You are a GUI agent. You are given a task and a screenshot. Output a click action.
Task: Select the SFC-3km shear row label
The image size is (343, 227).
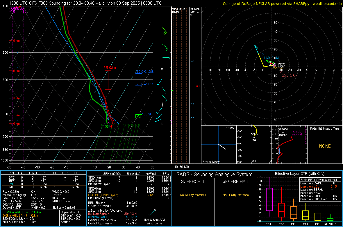[x=94, y=181]
